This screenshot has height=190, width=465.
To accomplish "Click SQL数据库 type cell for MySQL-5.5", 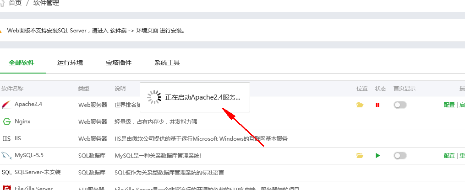I will tap(92, 155).
